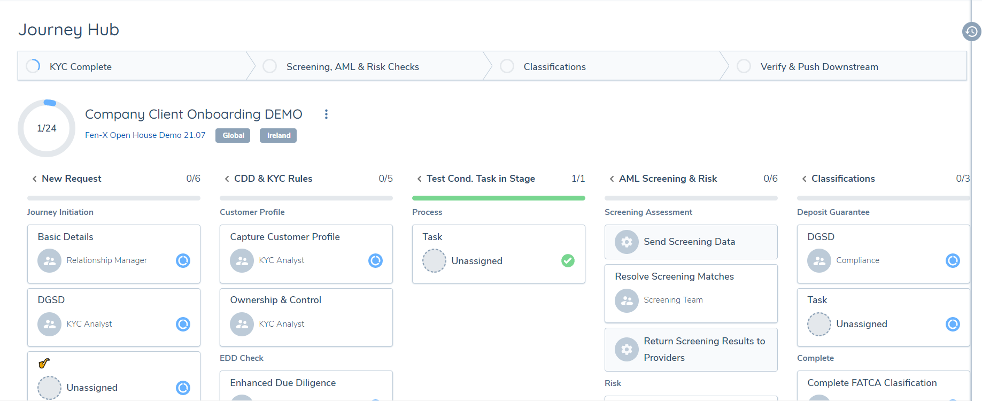Click the green completed checkmark on Task

click(x=568, y=260)
